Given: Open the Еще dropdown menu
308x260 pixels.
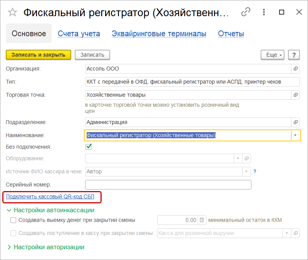Looking at the screenshot, I should coord(273,55).
